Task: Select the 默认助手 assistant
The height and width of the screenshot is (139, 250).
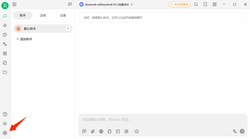Action: [43, 29]
